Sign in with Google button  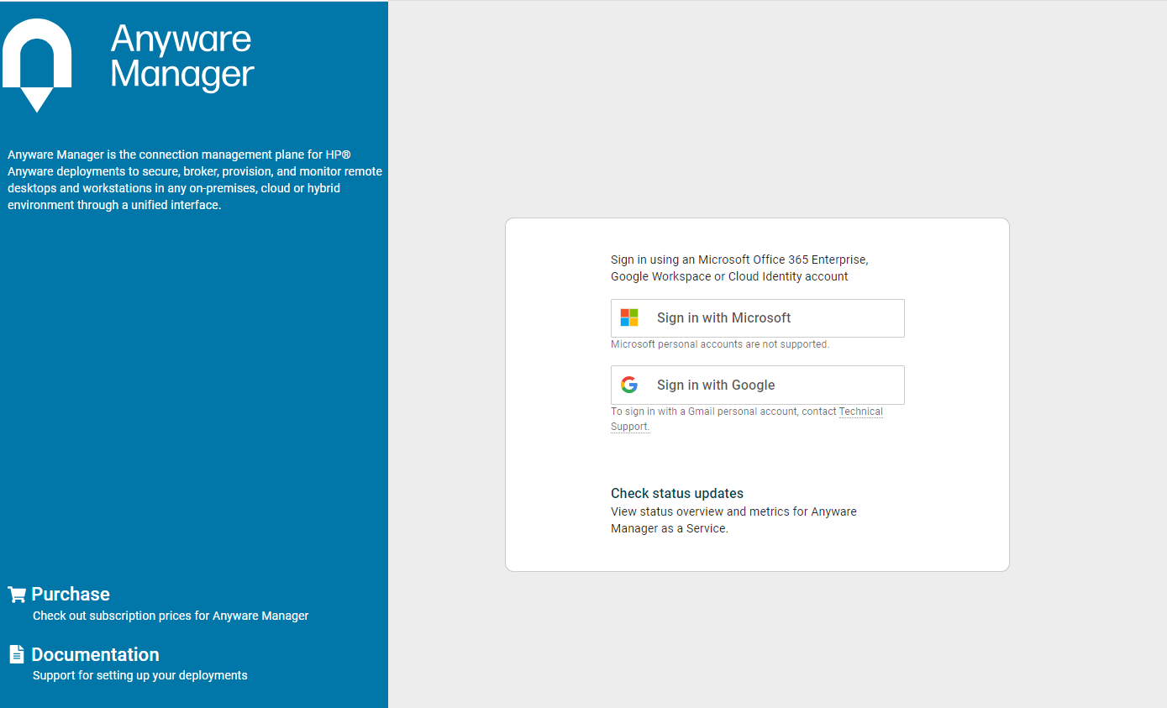[x=757, y=385]
